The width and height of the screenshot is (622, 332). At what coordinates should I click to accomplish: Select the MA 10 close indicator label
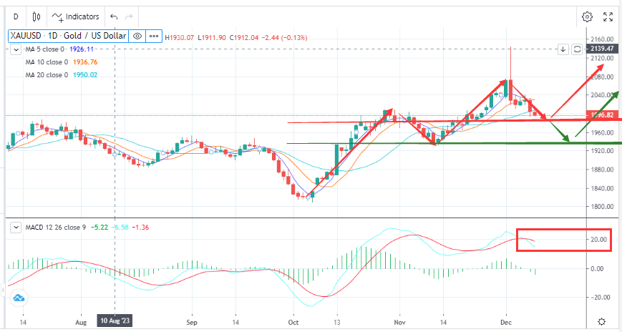pyautogui.click(x=46, y=62)
